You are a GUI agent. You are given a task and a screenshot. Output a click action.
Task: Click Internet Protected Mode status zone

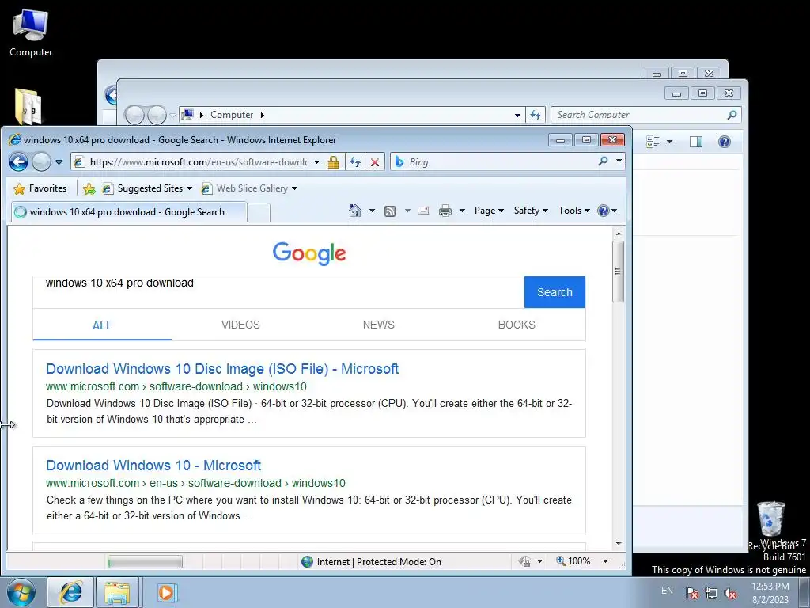(x=372, y=561)
